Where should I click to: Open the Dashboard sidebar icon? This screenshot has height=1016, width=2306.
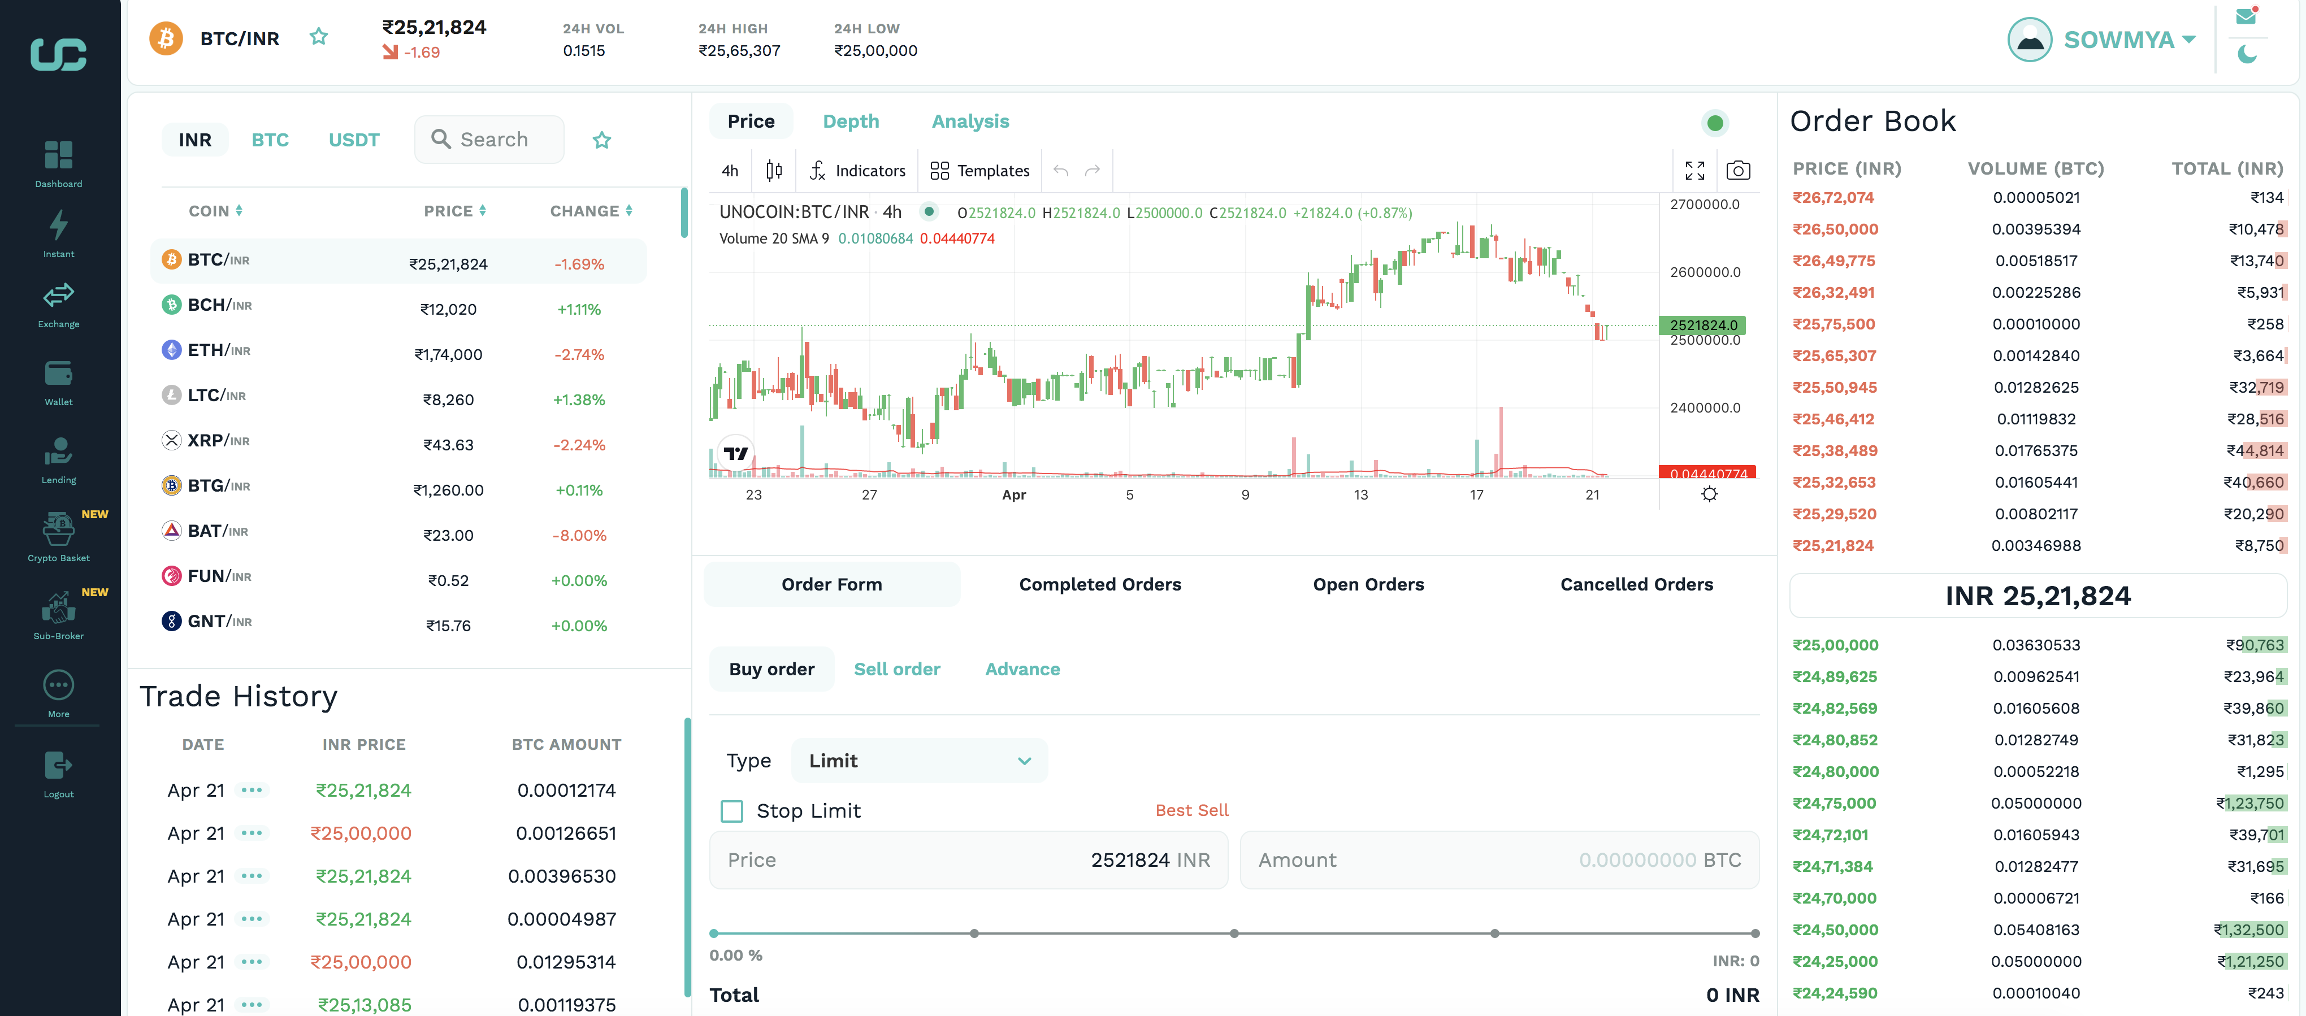click(x=59, y=164)
